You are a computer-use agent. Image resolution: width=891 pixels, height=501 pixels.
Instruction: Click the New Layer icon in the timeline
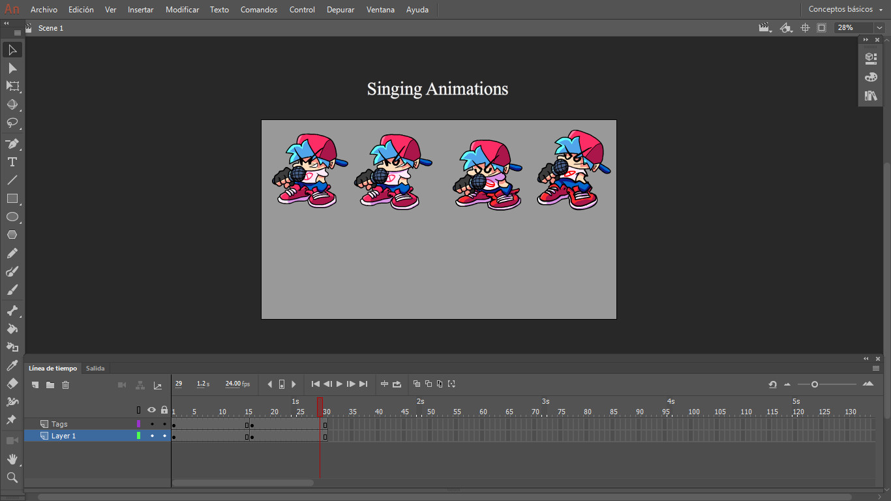35,385
